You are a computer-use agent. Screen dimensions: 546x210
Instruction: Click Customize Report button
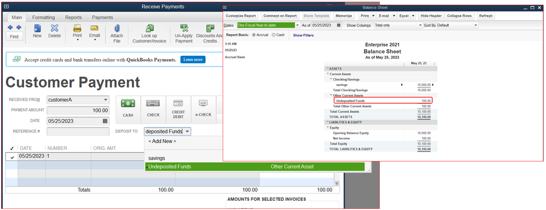pos(241,16)
